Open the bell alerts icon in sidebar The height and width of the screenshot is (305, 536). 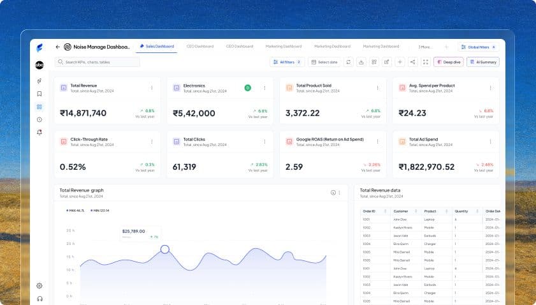[40, 132]
